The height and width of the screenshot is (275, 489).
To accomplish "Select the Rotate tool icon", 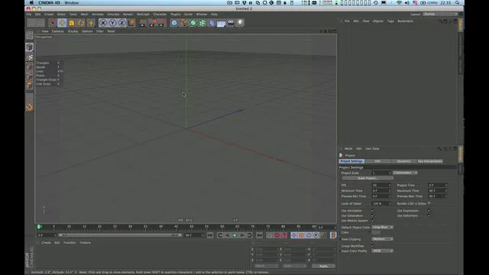I will [x=81, y=23].
